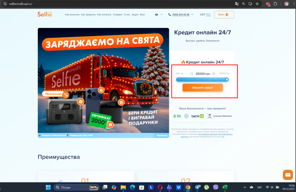
Task: Click the blue loan amount slider track
Action: point(202,80)
